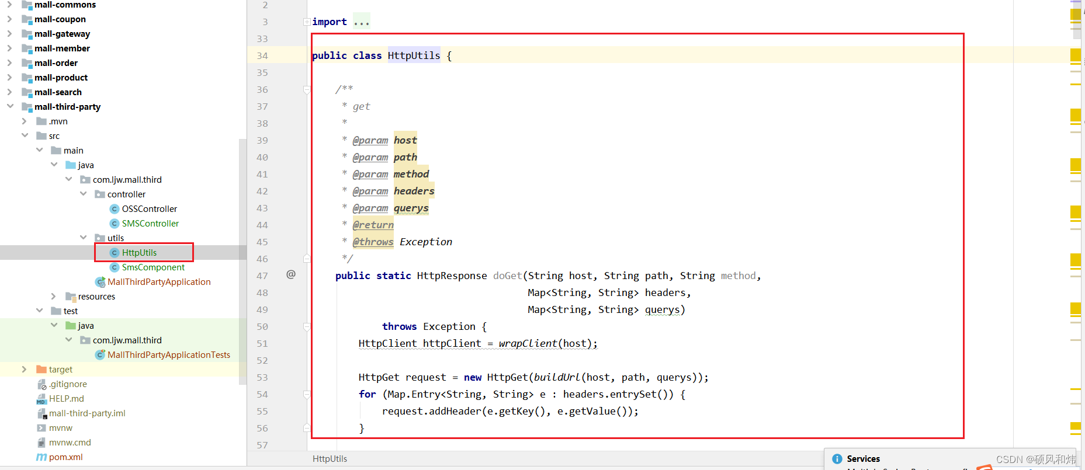Open SmsComponent in the project tree

pos(153,267)
